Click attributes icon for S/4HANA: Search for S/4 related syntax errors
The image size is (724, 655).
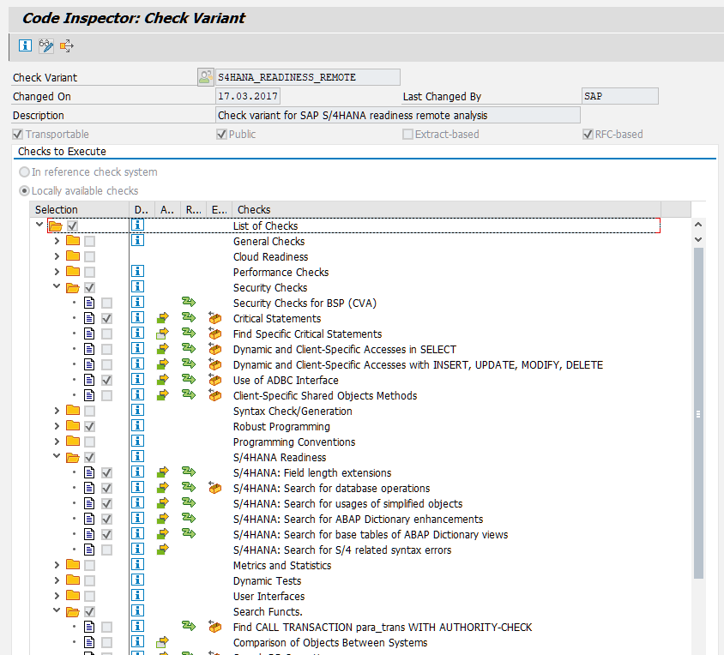tap(162, 550)
